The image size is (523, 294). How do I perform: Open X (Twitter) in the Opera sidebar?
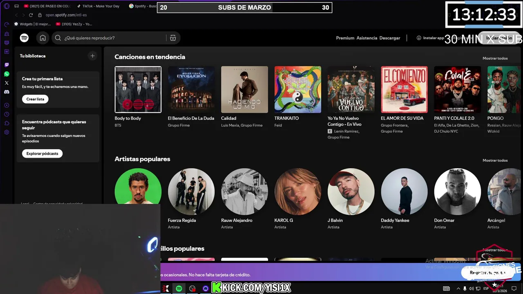coord(7,83)
